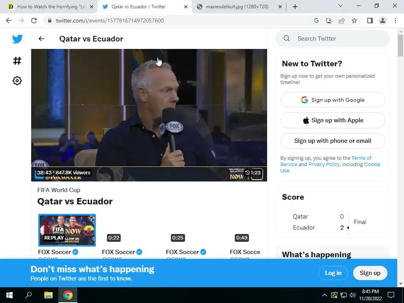Click the Search Twitter field
Image resolution: width=404 pixels, height=303 pixels.
coord(332,39)
